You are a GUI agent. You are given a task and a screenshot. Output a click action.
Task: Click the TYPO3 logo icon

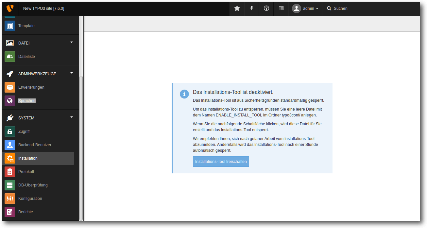click(x=10, y=8)
